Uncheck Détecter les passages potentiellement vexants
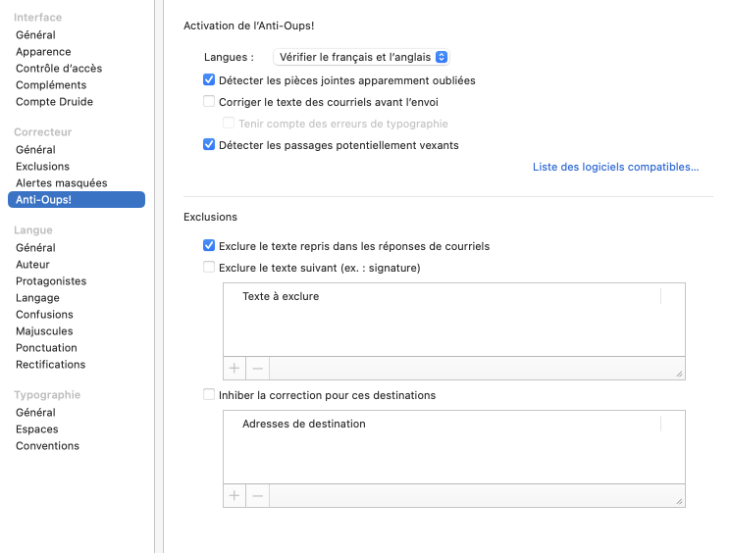This screenshot has height=553, width=731. [209, 145]
